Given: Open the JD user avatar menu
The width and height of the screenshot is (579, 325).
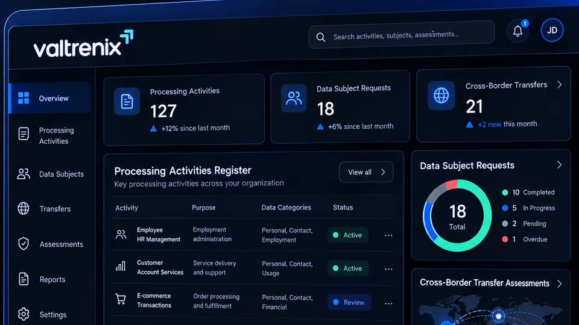Looking at the screenshot, I should [552, 30].
